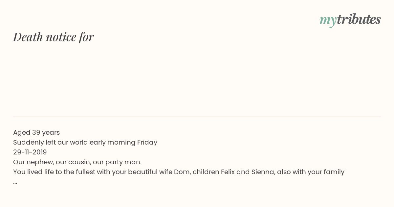Click the grey "tributes" part of logo
The image size is (394, 207).
click(359, 19)
